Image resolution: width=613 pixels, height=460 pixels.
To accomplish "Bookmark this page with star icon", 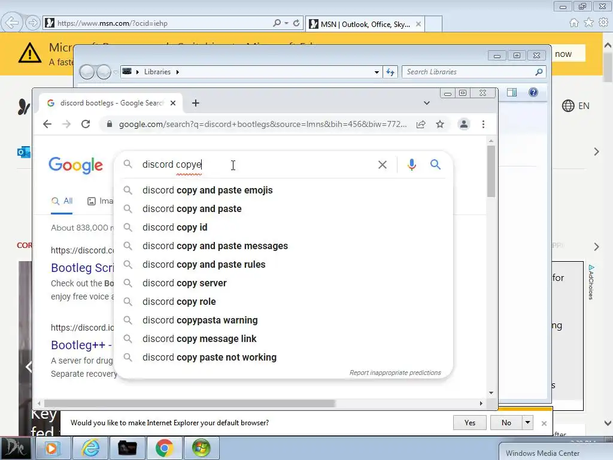I will click(x=440, y=125).
